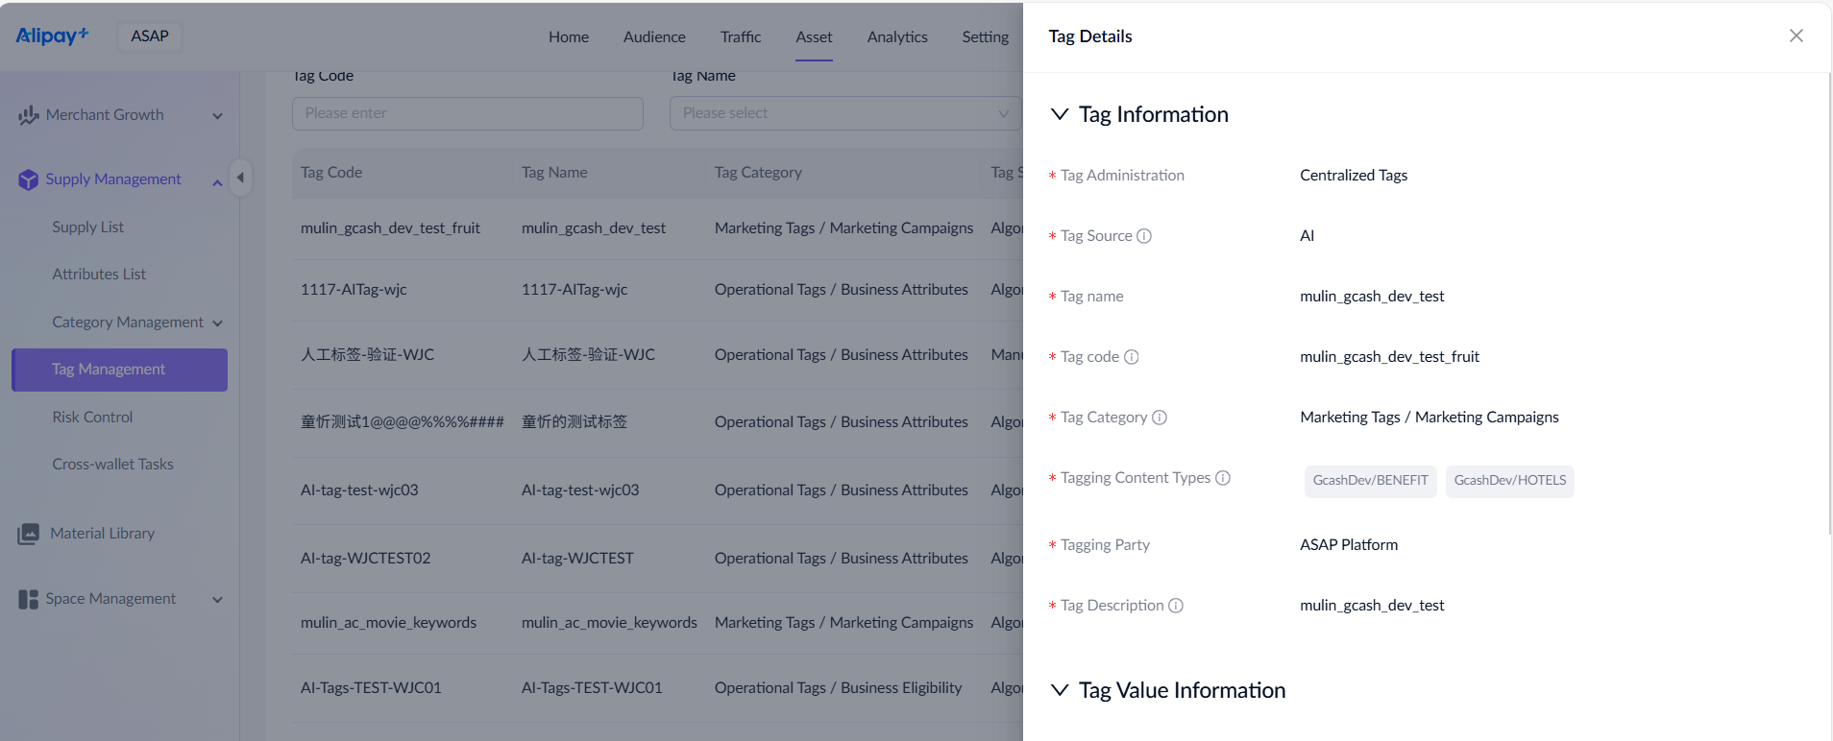Expand the Category Management submenu

tap(218, 323)
